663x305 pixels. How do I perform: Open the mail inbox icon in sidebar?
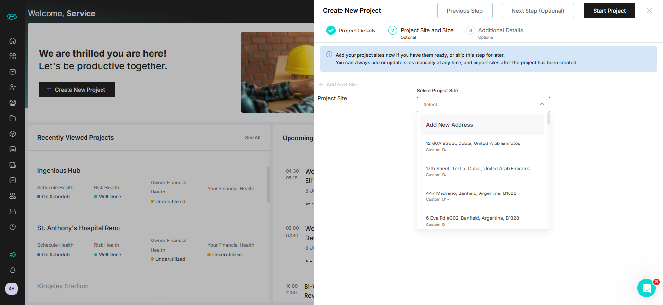[13, 72]
